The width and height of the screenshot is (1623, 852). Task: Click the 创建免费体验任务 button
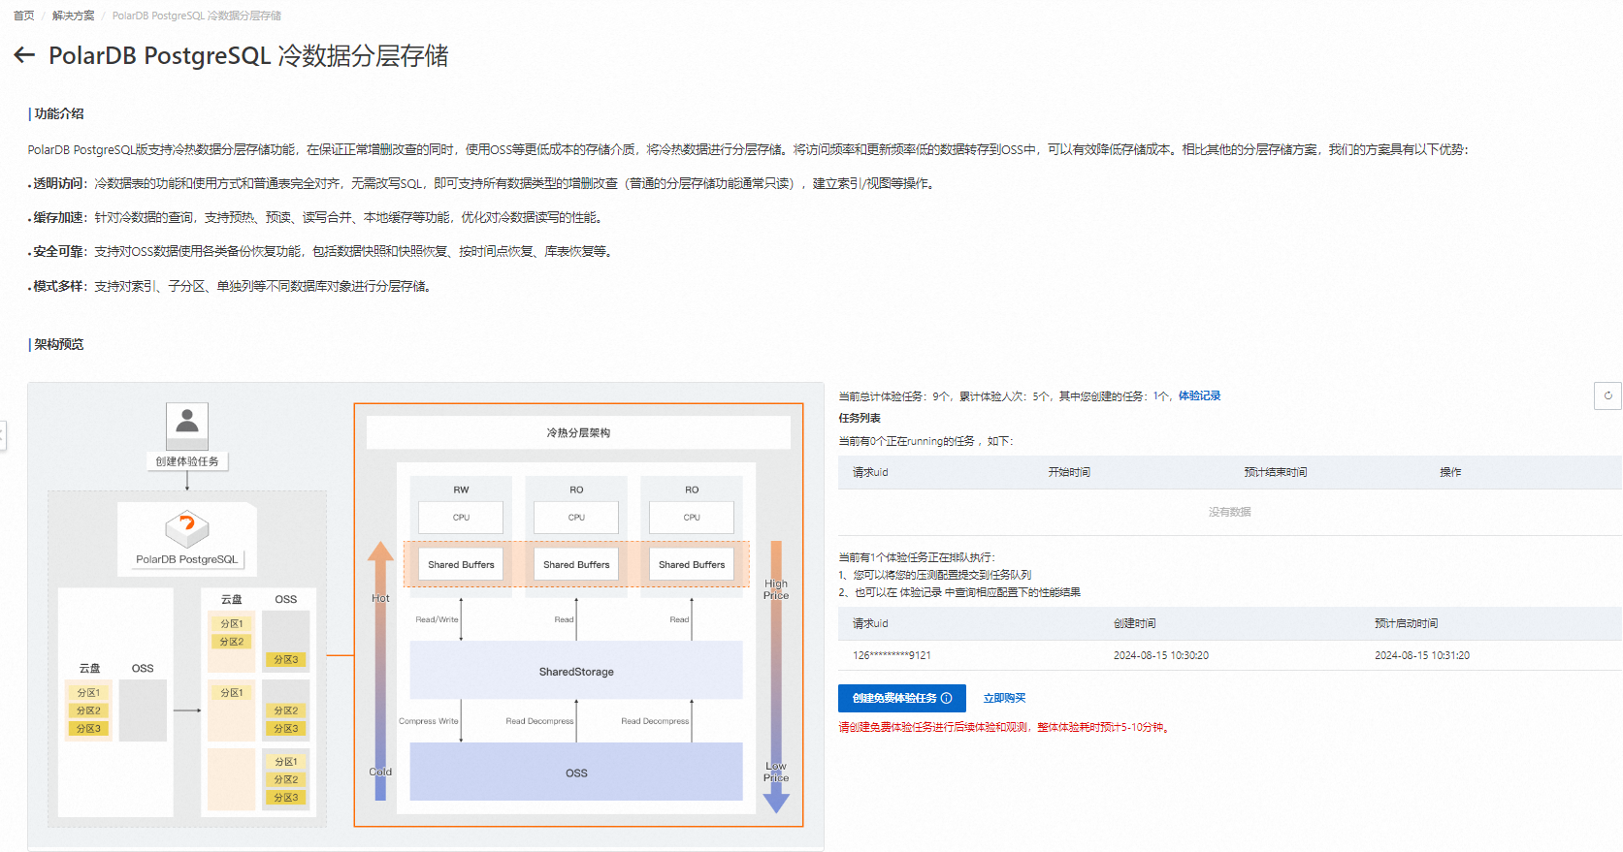901,698
